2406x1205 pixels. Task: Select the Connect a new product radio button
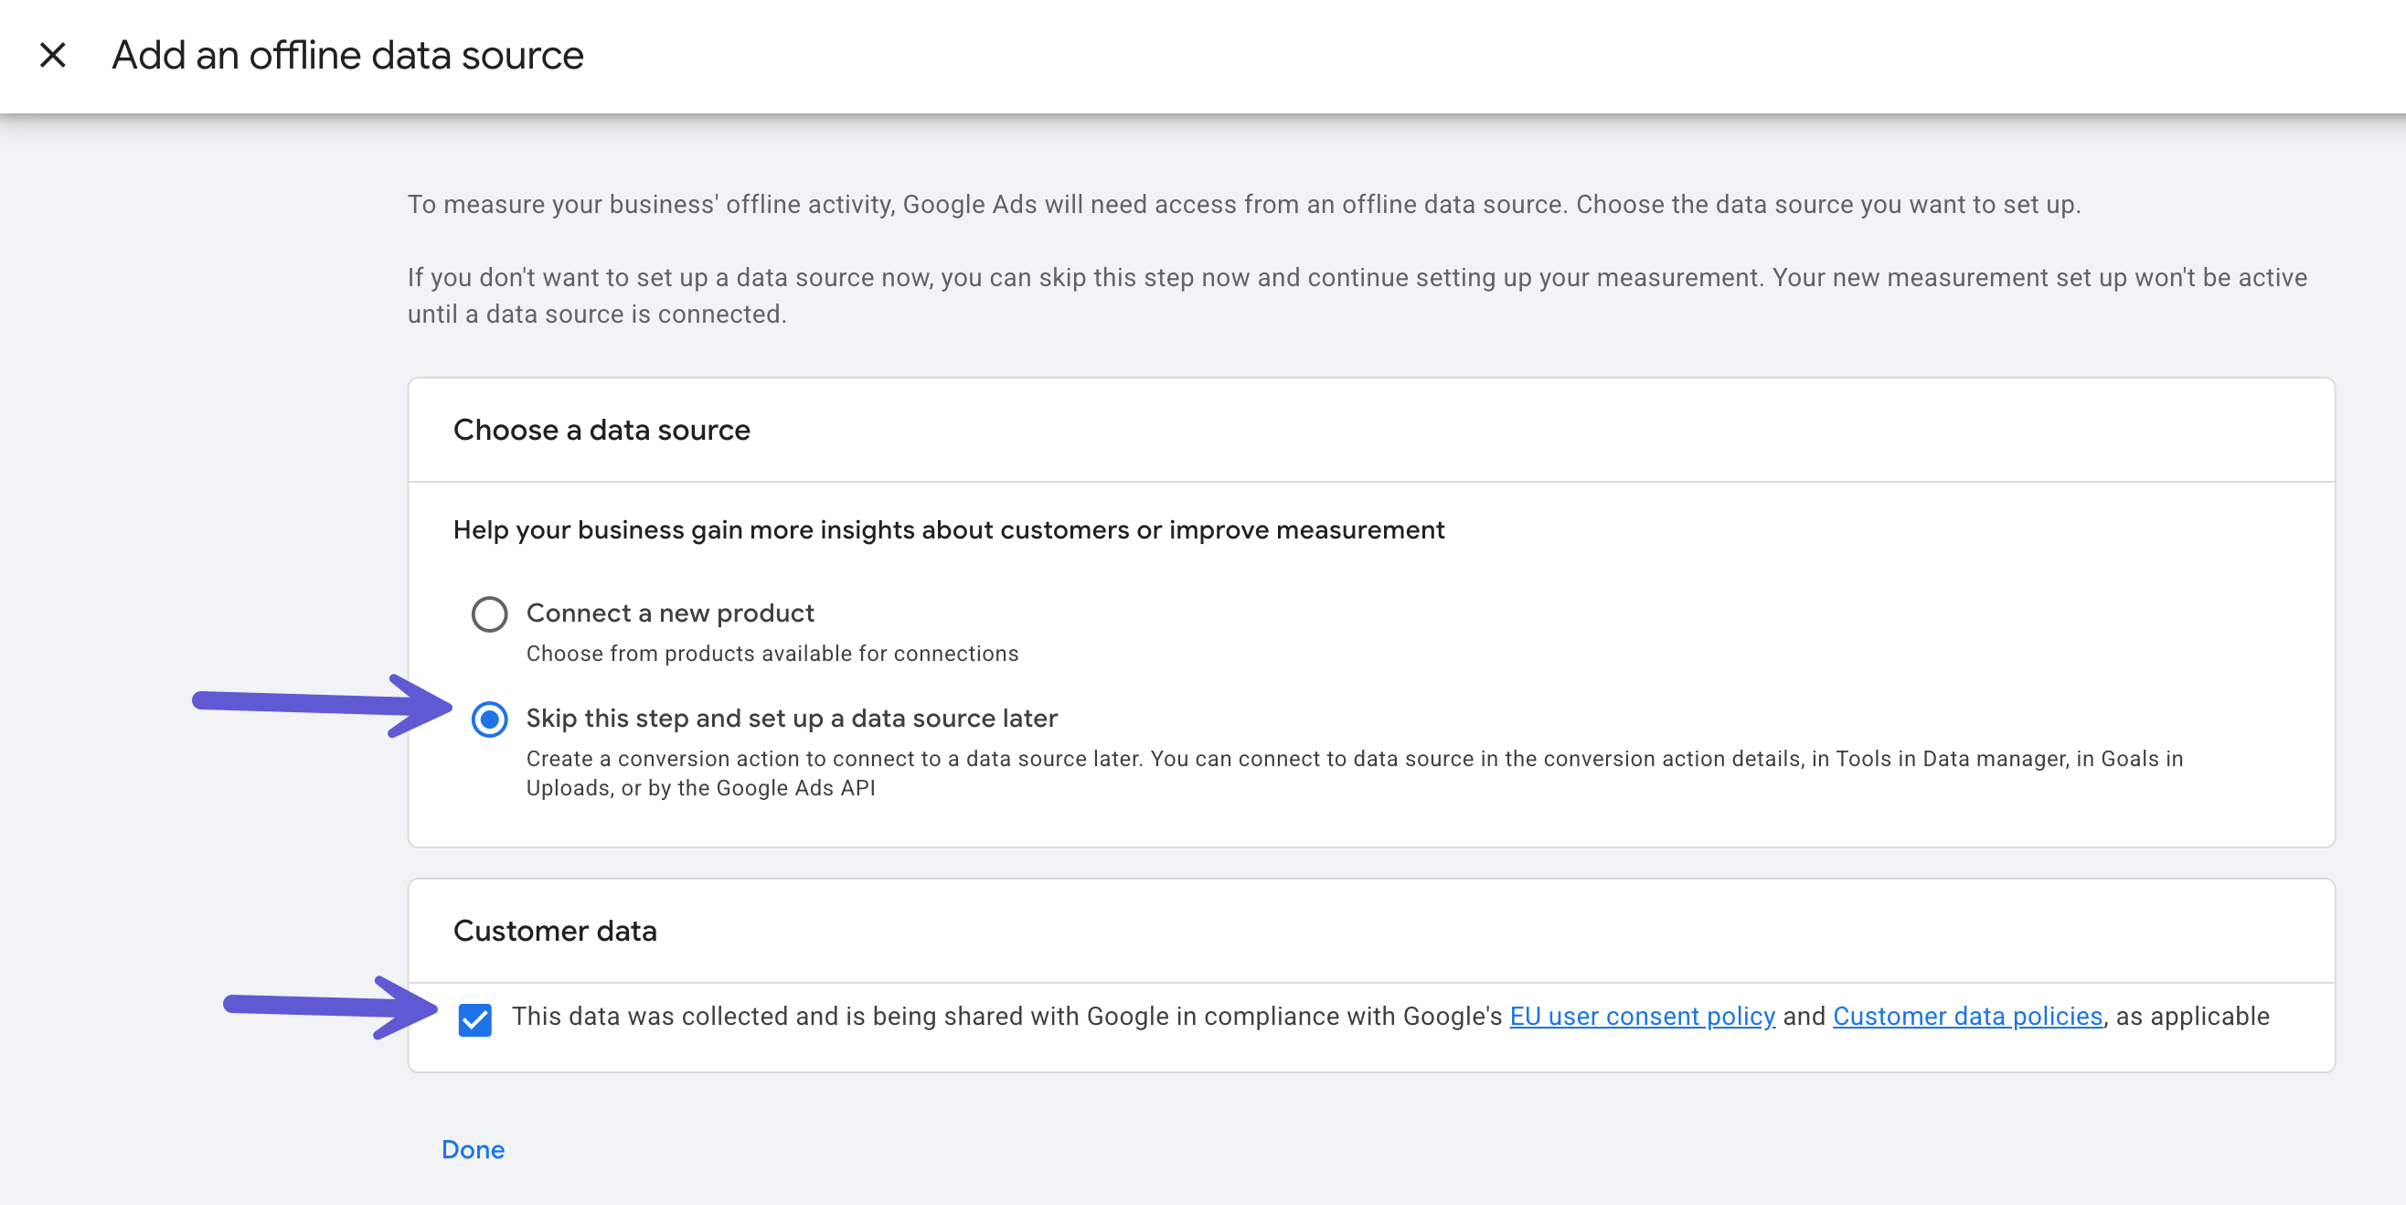(489, 613)
